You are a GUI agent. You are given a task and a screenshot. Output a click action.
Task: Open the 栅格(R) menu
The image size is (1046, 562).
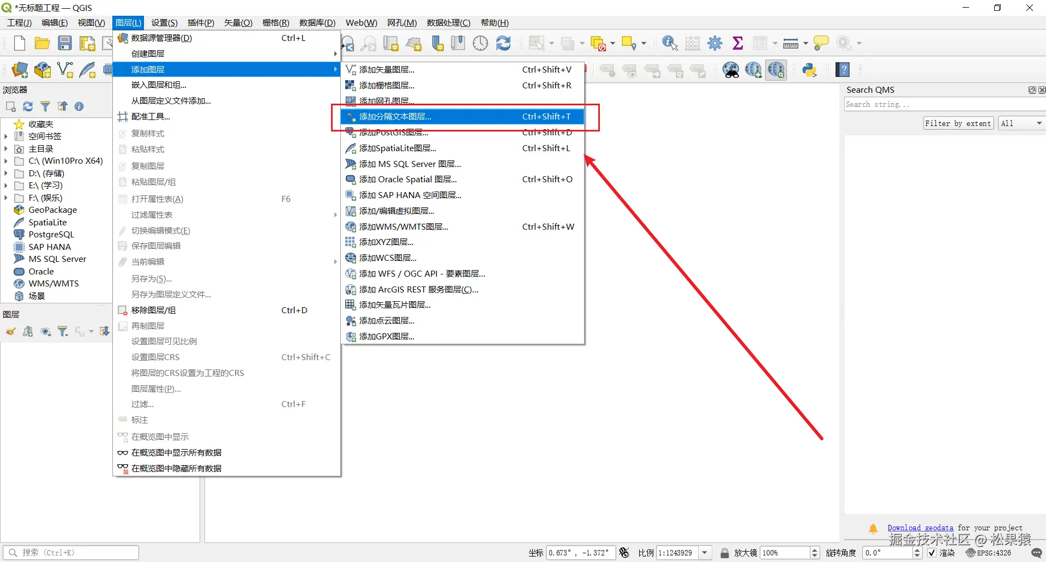275,22
